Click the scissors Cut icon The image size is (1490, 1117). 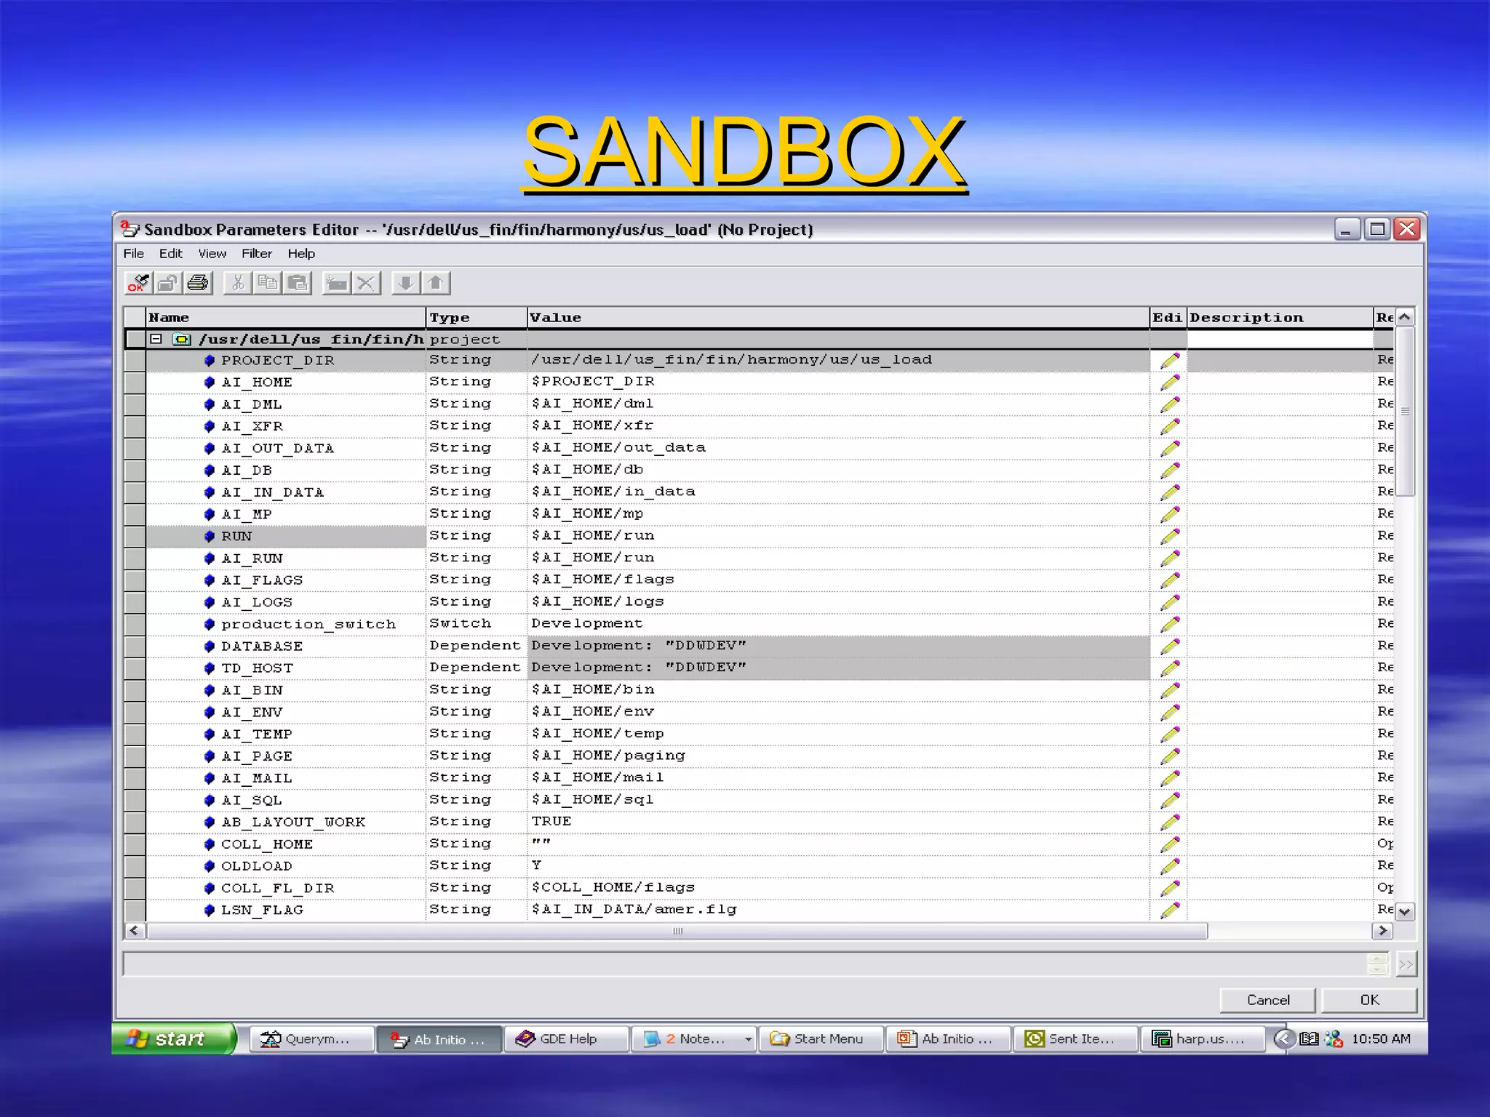[x=238, y=283]
